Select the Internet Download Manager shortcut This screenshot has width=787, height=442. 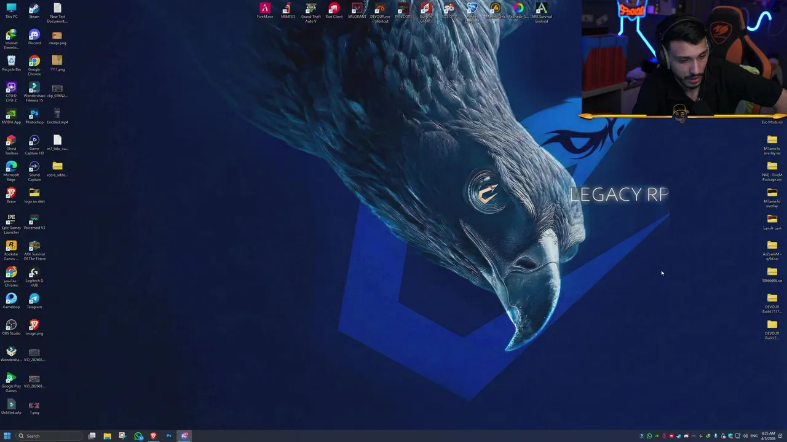tap(11, 39)
